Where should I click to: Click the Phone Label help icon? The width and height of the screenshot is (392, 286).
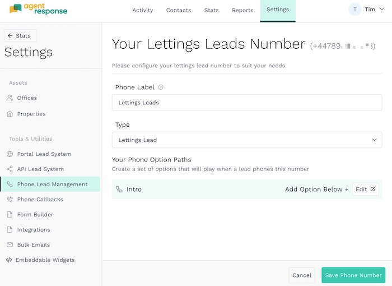click(161, 87)
